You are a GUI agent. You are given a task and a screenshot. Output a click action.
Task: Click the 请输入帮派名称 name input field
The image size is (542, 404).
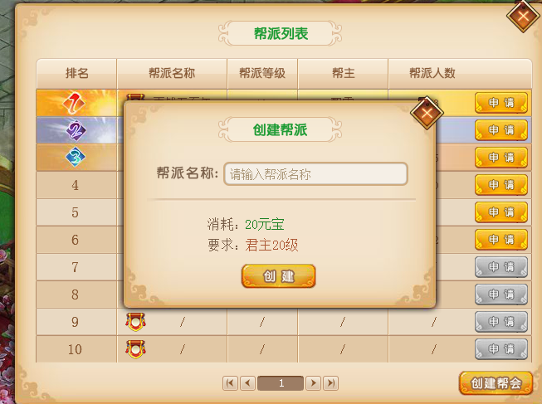tap(315, 174)
